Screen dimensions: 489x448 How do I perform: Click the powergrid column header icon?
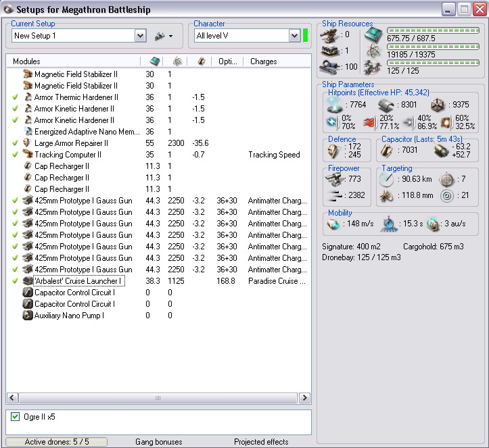[177, 61]
